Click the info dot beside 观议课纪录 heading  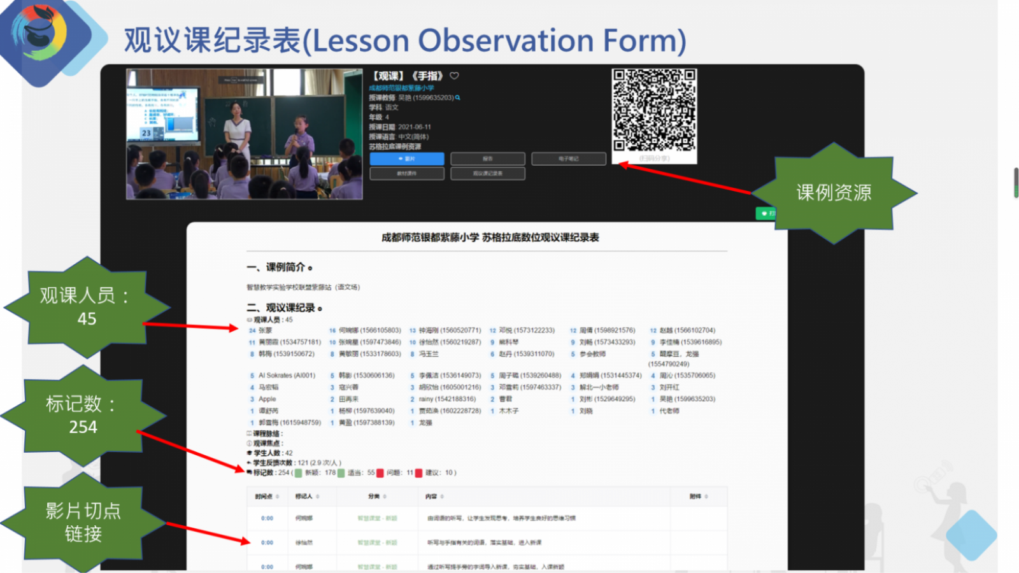pos(320,309)
